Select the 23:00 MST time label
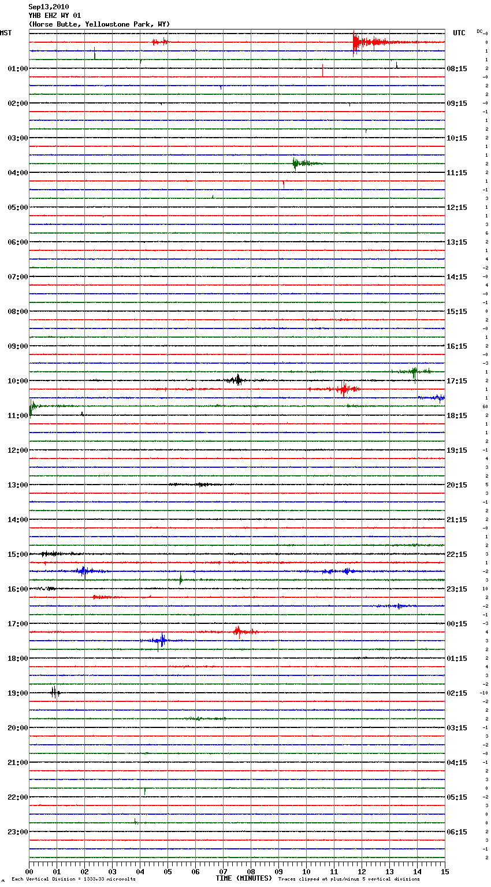The width and height of the screenshot is (491, 887). pyautogui.click(x=17, y=832)
